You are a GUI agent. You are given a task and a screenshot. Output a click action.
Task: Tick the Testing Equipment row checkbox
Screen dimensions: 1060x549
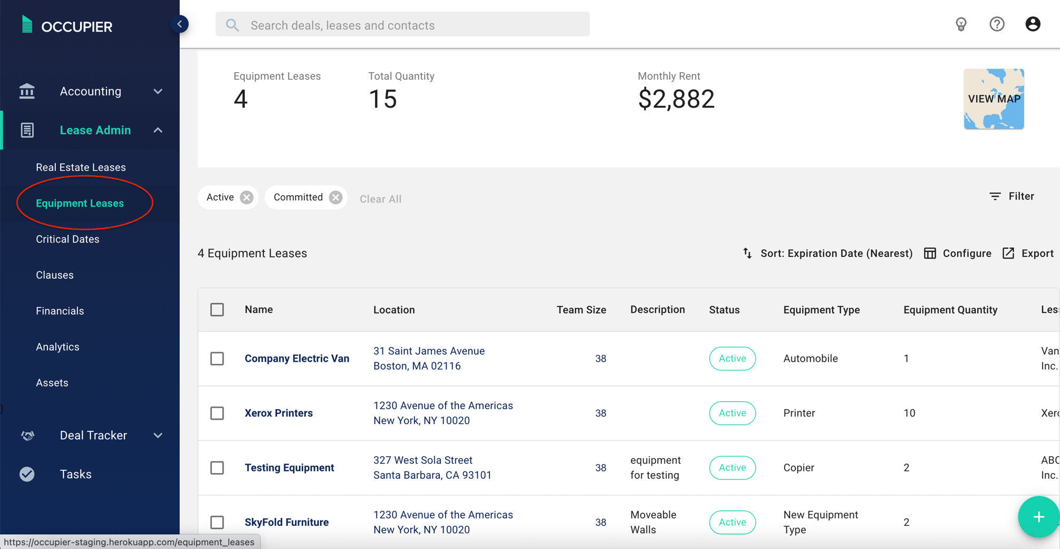pos(217,468)
